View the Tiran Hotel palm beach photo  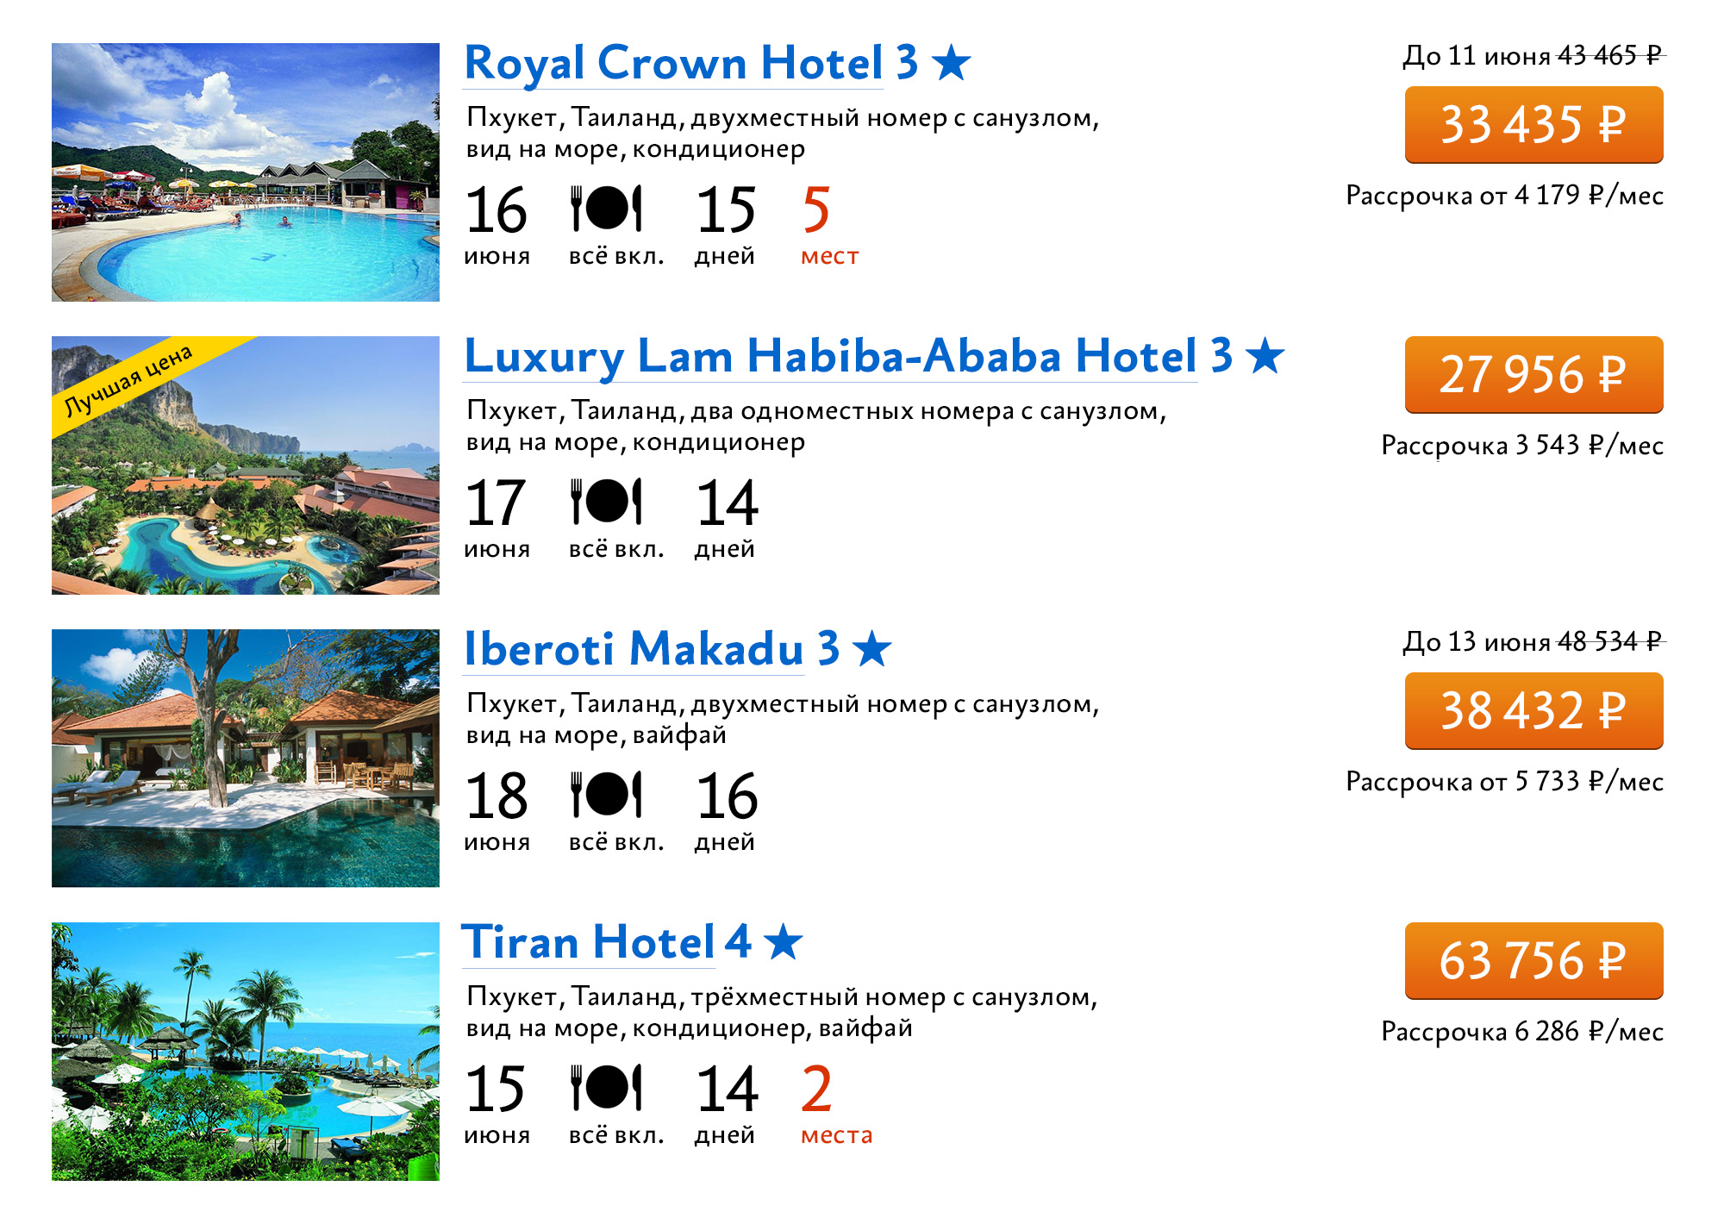[246, 1052]
